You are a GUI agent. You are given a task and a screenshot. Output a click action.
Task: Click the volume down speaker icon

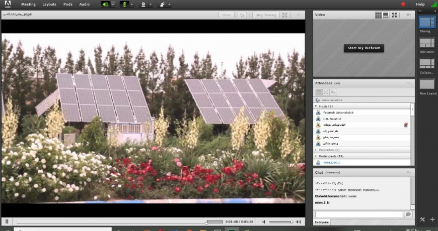click(264, 222)
